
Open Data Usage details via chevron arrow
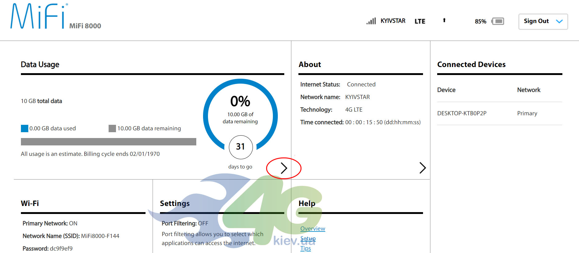284,168
